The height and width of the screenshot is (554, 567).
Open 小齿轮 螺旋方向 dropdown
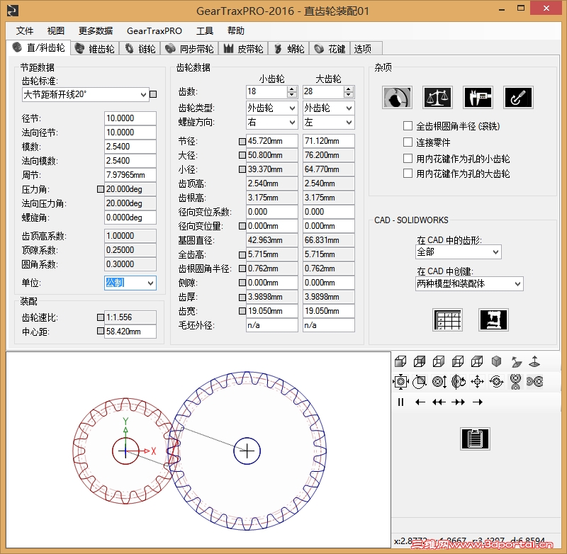pos(292,123)
